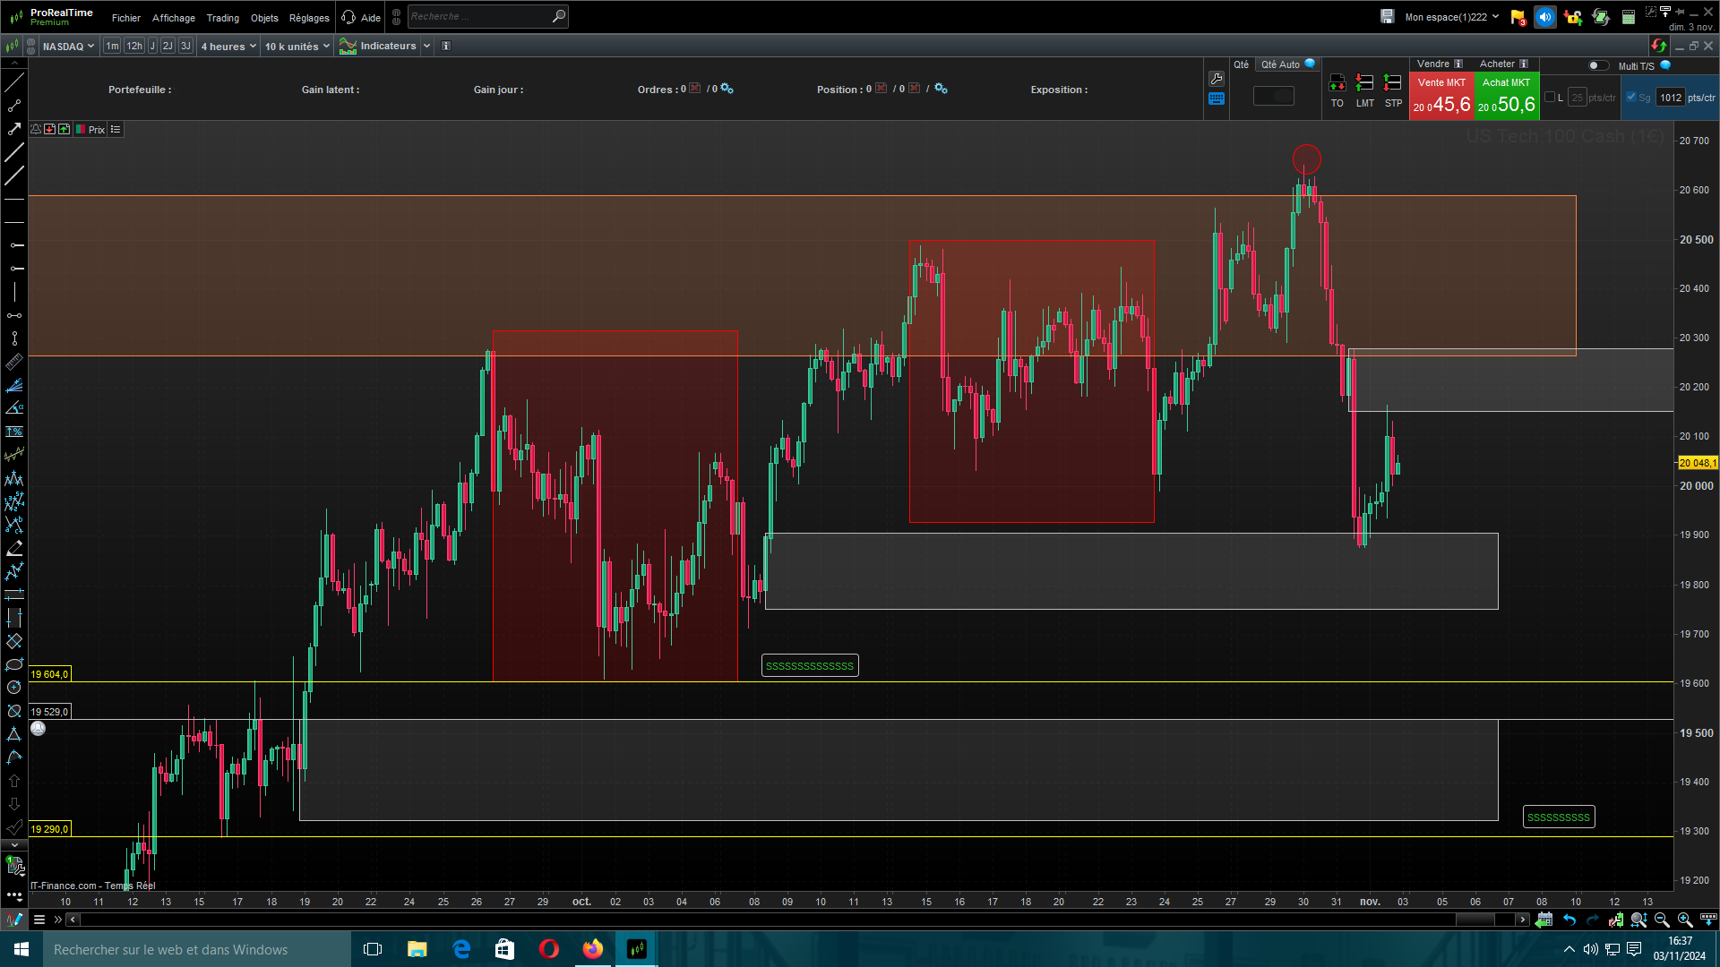This screenshot has height=967, width=1720.
Task: Click the green Achat MKT button
Action: click(x=1506, y=96)
